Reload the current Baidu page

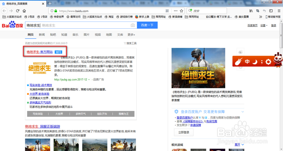(18, 11)
